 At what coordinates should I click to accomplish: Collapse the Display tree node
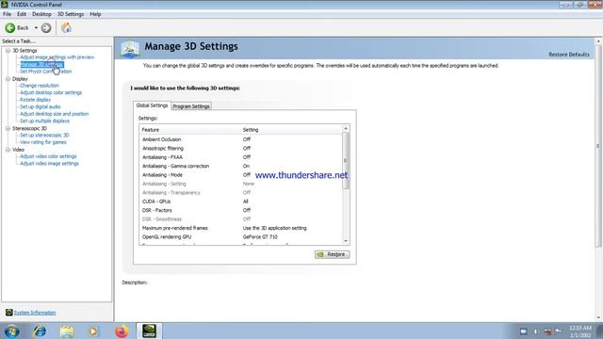[x=8, y=79]
